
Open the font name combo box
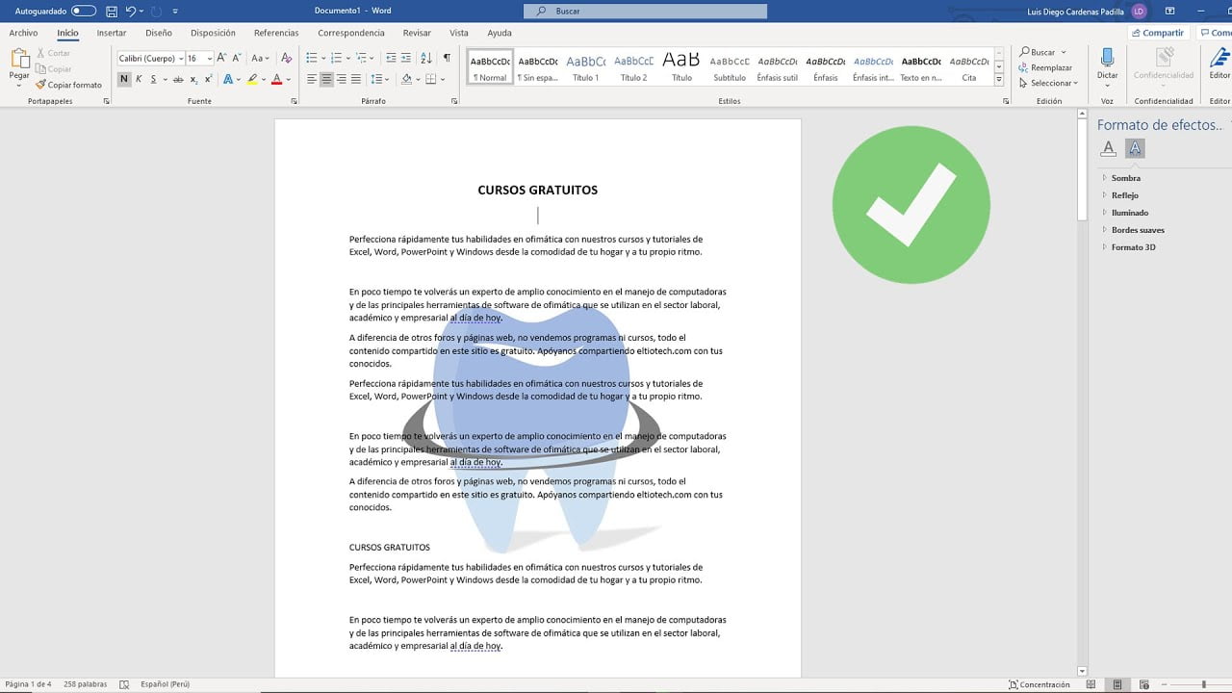150,59
